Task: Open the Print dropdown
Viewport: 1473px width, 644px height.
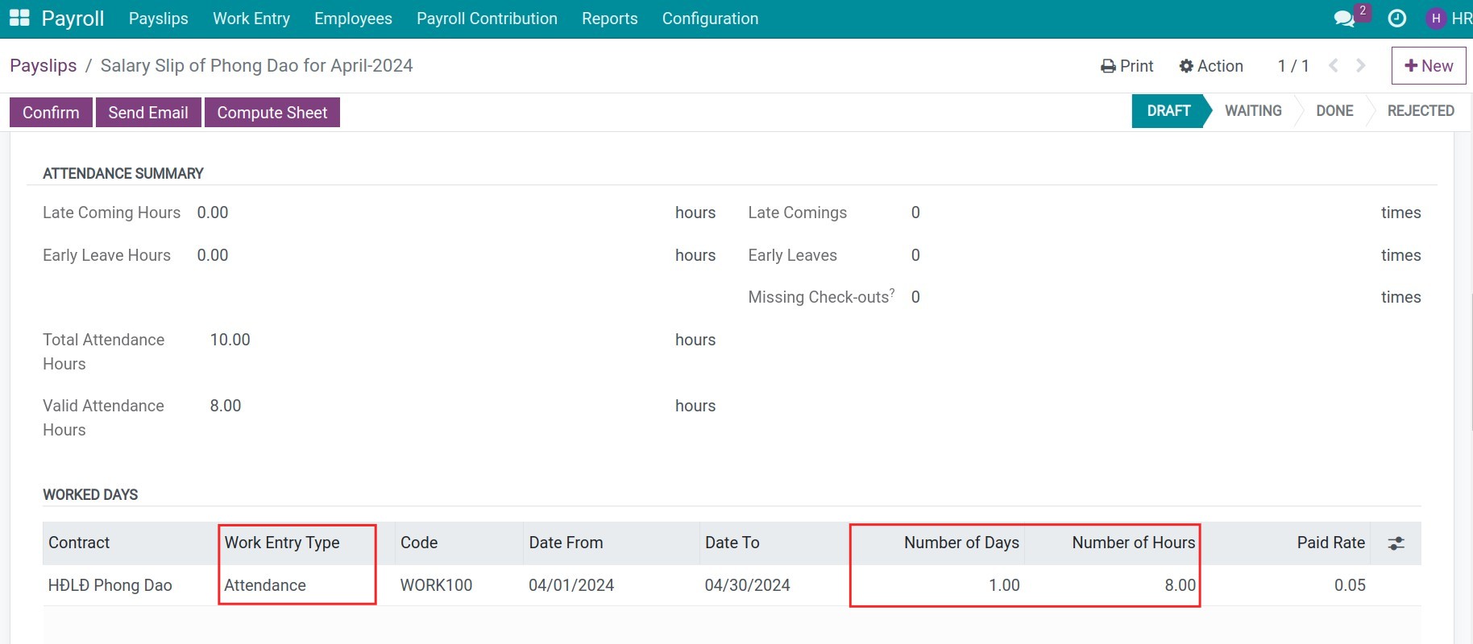Action: coord(1127,66)
